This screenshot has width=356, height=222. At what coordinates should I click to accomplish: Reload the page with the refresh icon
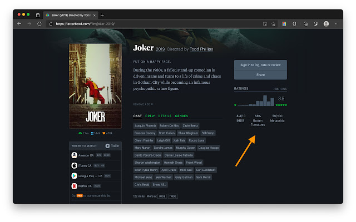[39, 24]
